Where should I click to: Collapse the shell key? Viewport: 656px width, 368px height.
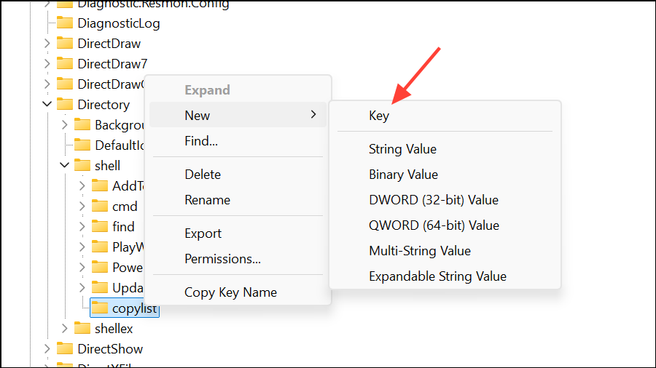(x=65, y=165)
